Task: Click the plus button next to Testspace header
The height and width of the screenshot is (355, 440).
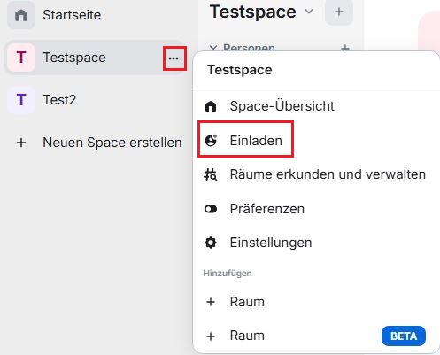Action: pos(339,12)
